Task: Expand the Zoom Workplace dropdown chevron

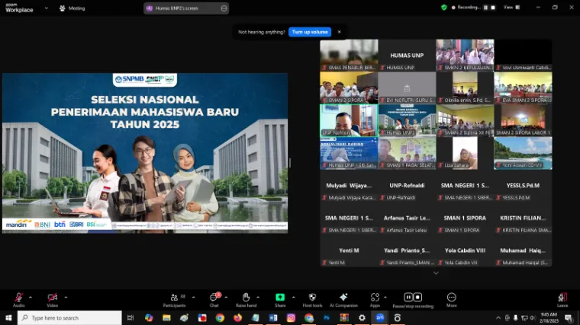Action: 45,8
